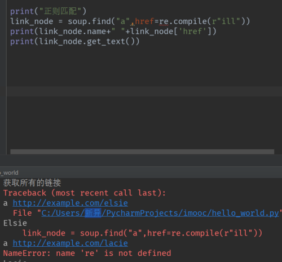This screenshot has height=262, width=282.
Task: Select the _world run tab
Action: coord(10,172)
